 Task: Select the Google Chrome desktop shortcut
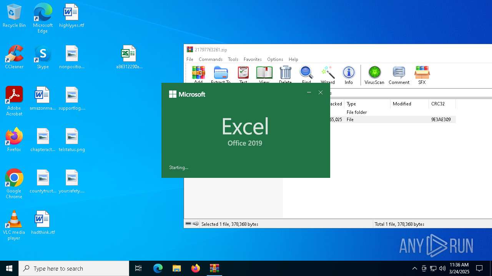(x=14, y=184)
